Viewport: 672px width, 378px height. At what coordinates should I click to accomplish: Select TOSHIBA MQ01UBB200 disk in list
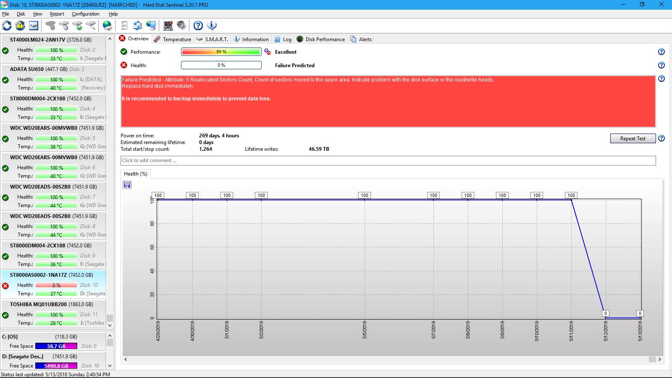[x=53, y=314]
